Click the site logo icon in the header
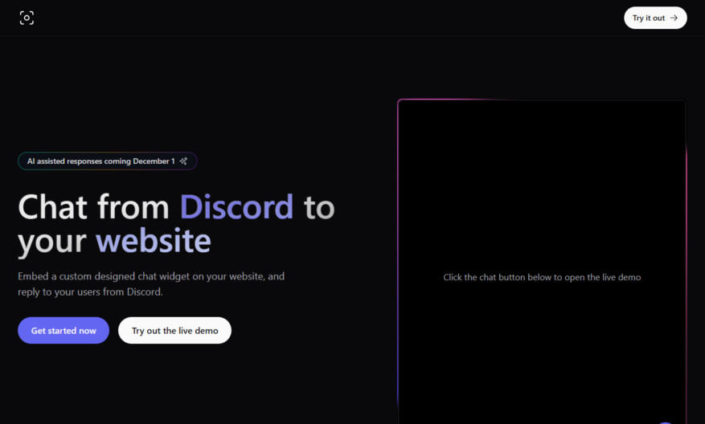 [x=27, y=18]
